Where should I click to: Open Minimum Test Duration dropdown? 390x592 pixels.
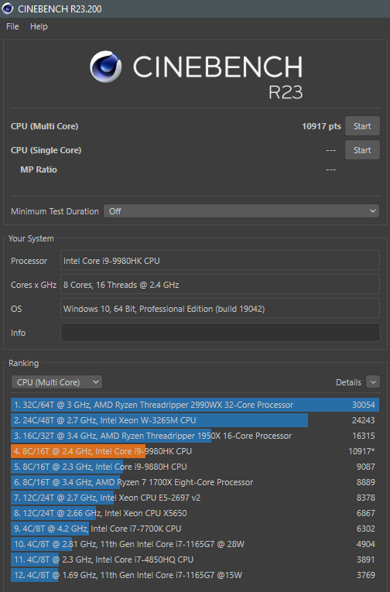pos(241,211)
